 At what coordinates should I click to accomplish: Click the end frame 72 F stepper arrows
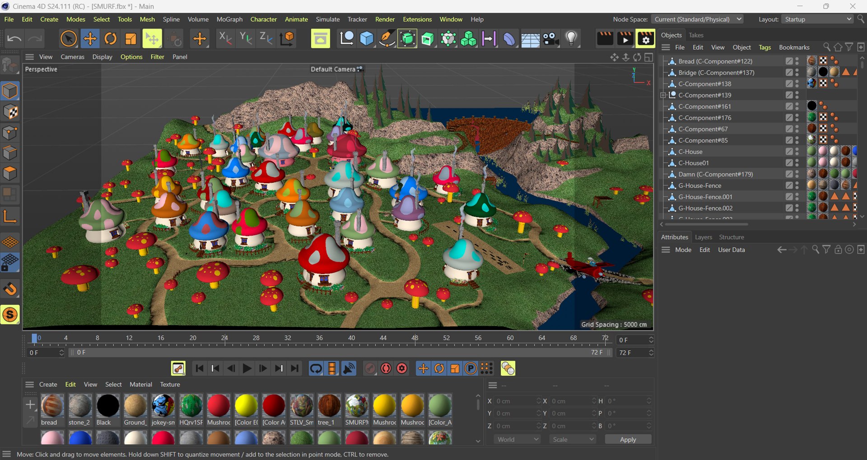pyautogui.click(x=651, y=353)
